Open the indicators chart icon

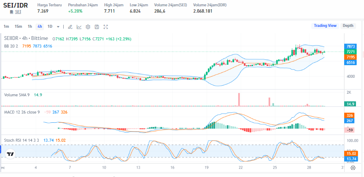[x=79, y=27]
